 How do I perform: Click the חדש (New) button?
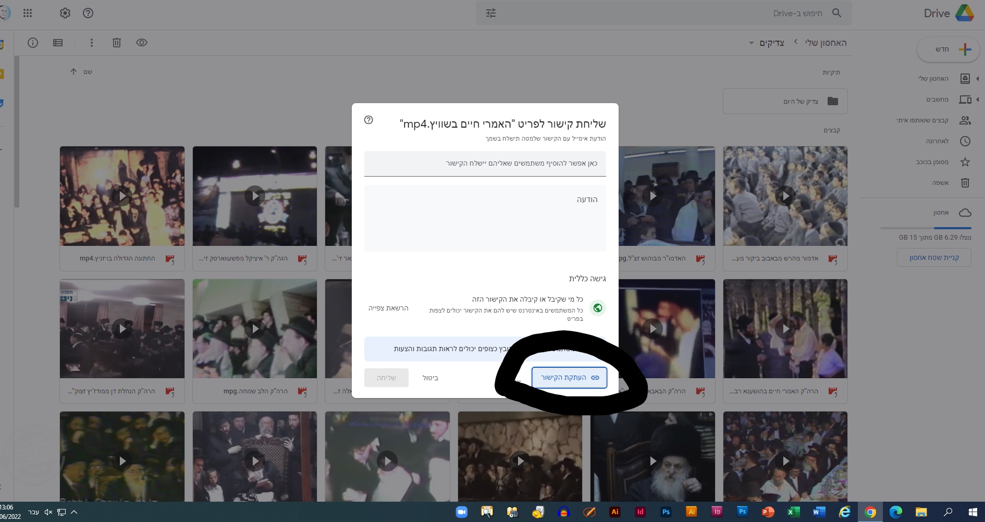tap(949, 49)
